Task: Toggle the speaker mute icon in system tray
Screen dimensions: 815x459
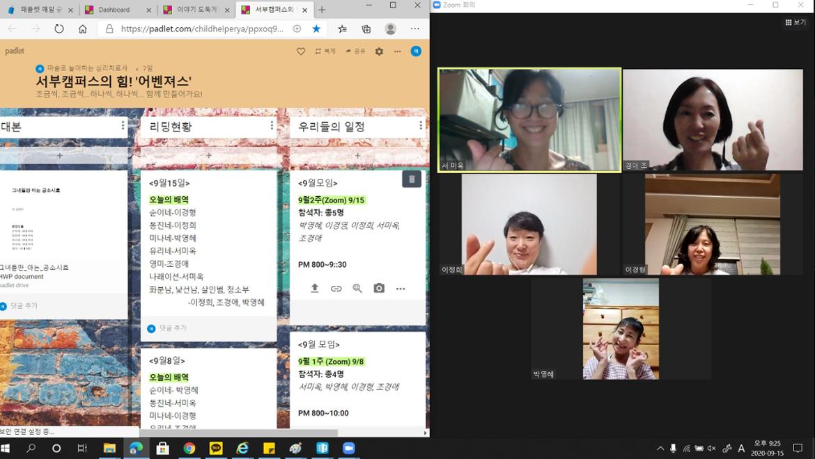Action: pos(713,449)
